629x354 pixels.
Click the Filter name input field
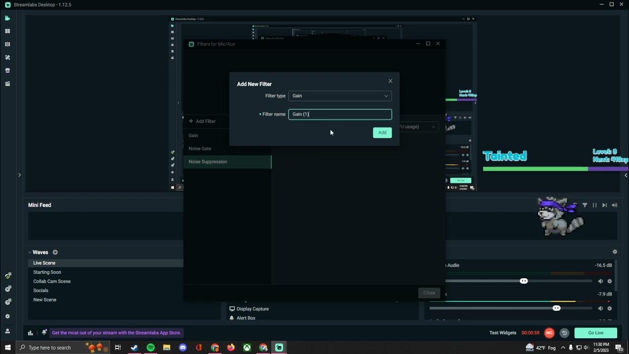[x=340, y=114]
